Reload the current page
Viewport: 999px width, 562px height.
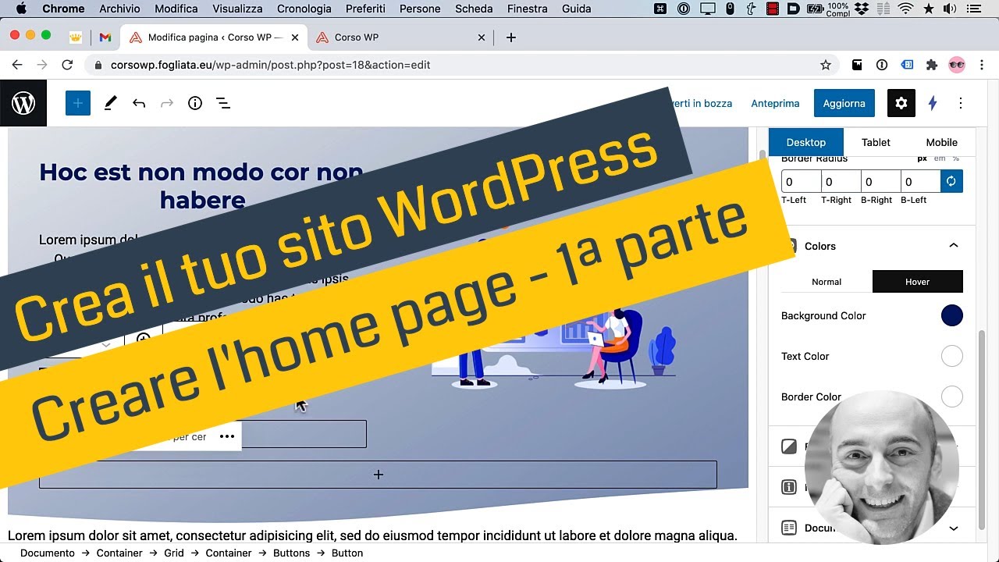[x=67, y=65]
